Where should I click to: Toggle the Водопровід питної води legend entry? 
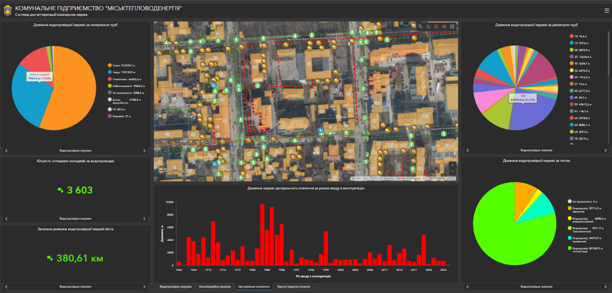[x=586, y=249]
